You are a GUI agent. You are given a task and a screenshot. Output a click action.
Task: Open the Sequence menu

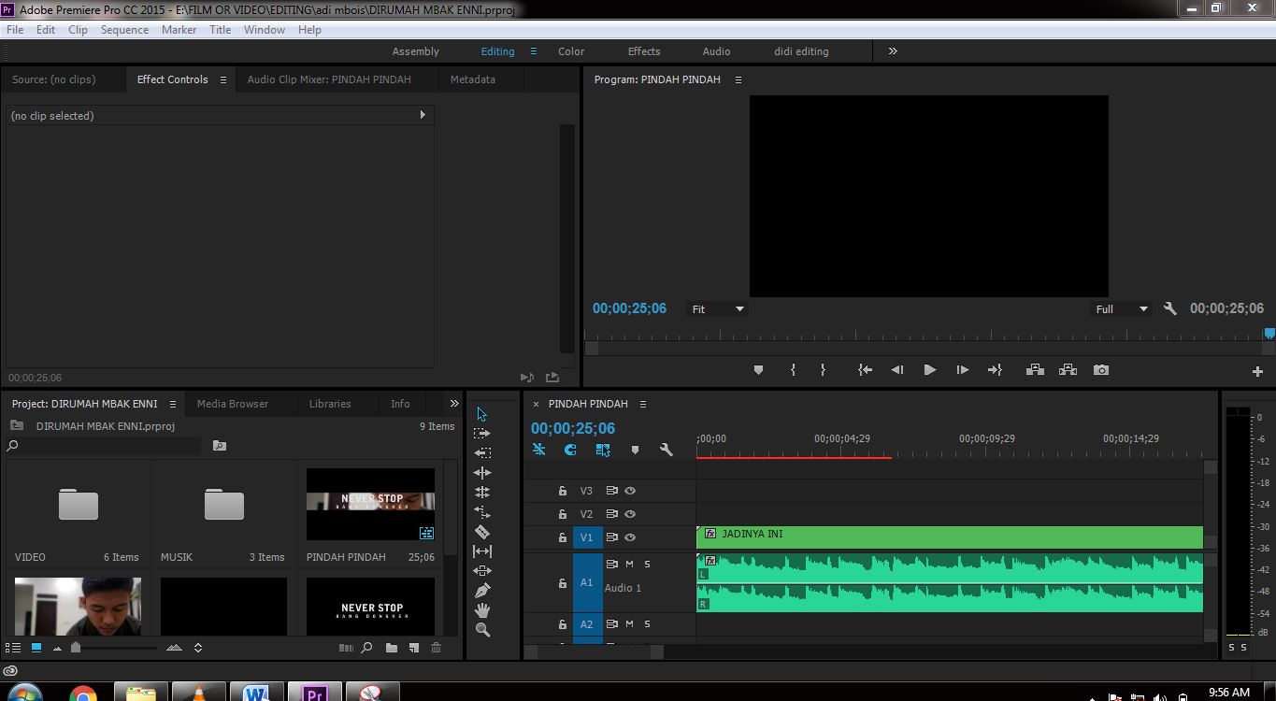click(x=124, y=29)
